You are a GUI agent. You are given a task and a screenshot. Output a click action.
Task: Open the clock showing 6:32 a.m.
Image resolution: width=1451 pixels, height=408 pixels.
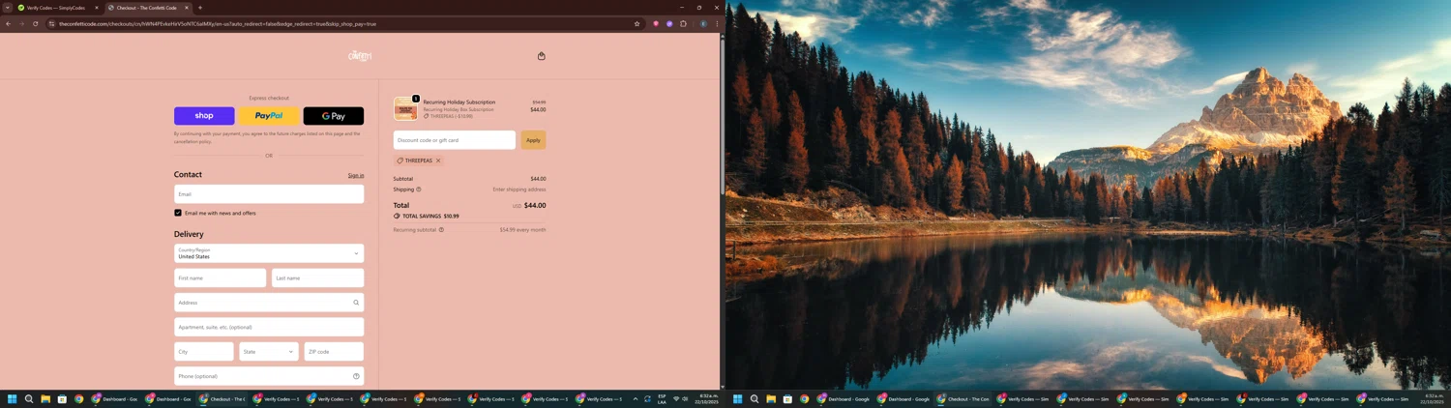pos(708,398)
